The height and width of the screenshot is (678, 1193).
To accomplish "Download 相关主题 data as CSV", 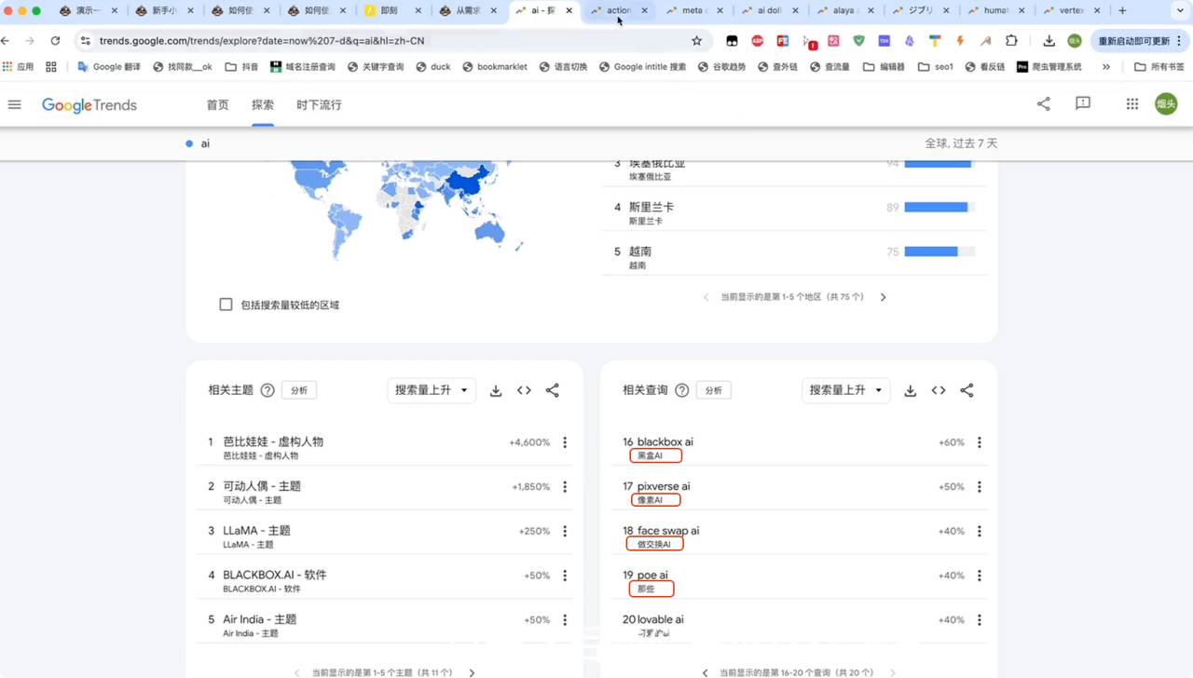I will 496,390.
